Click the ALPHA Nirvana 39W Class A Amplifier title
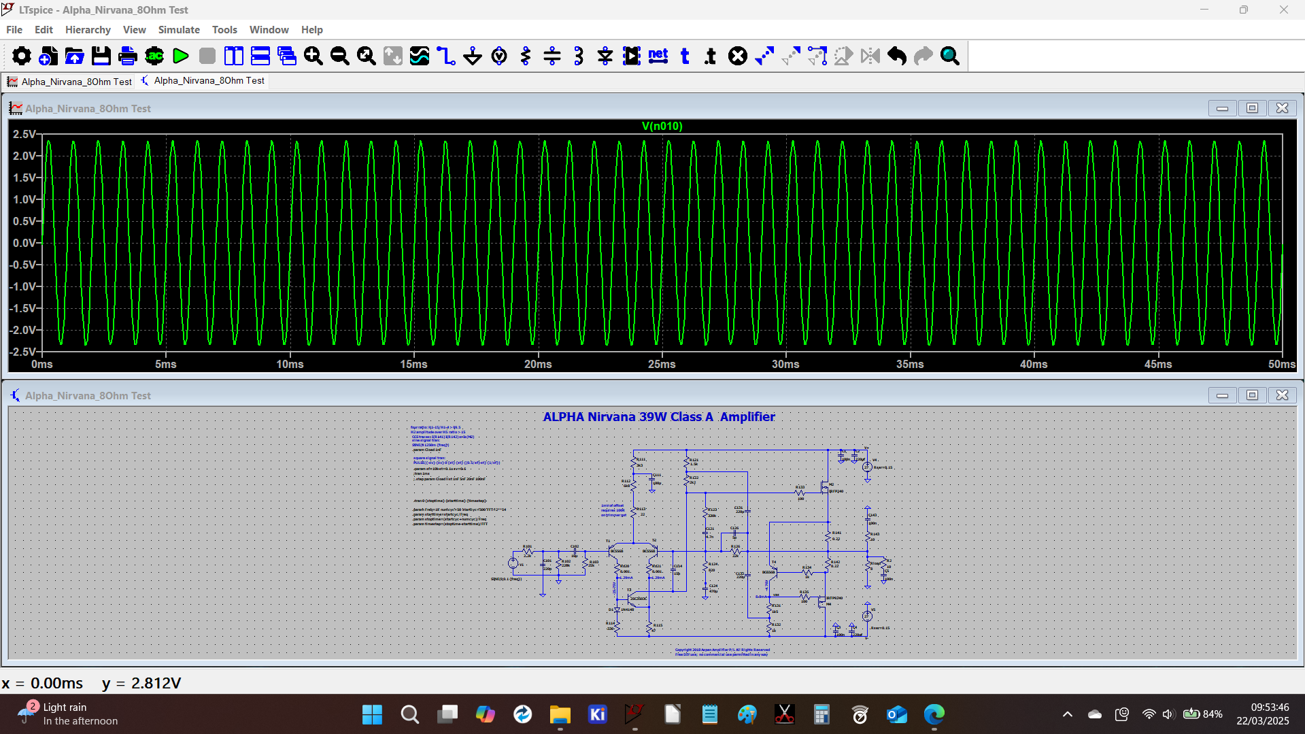 tap(658, 417)
